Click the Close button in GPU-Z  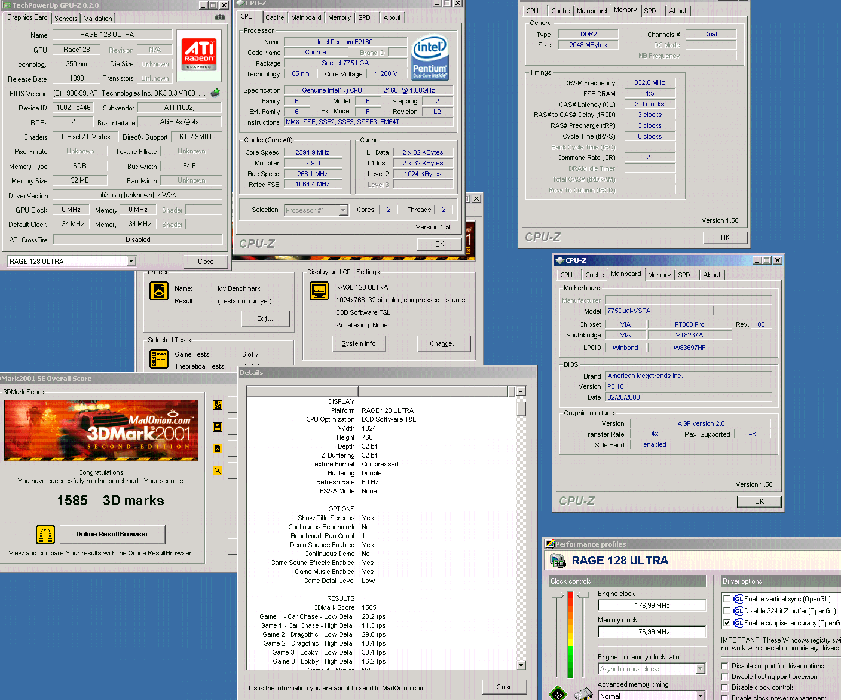(206, 262)
